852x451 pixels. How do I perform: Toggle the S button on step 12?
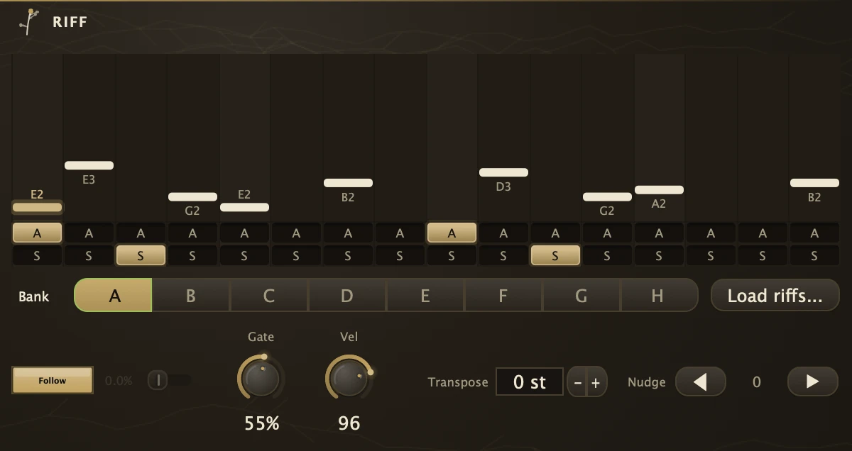607,256
